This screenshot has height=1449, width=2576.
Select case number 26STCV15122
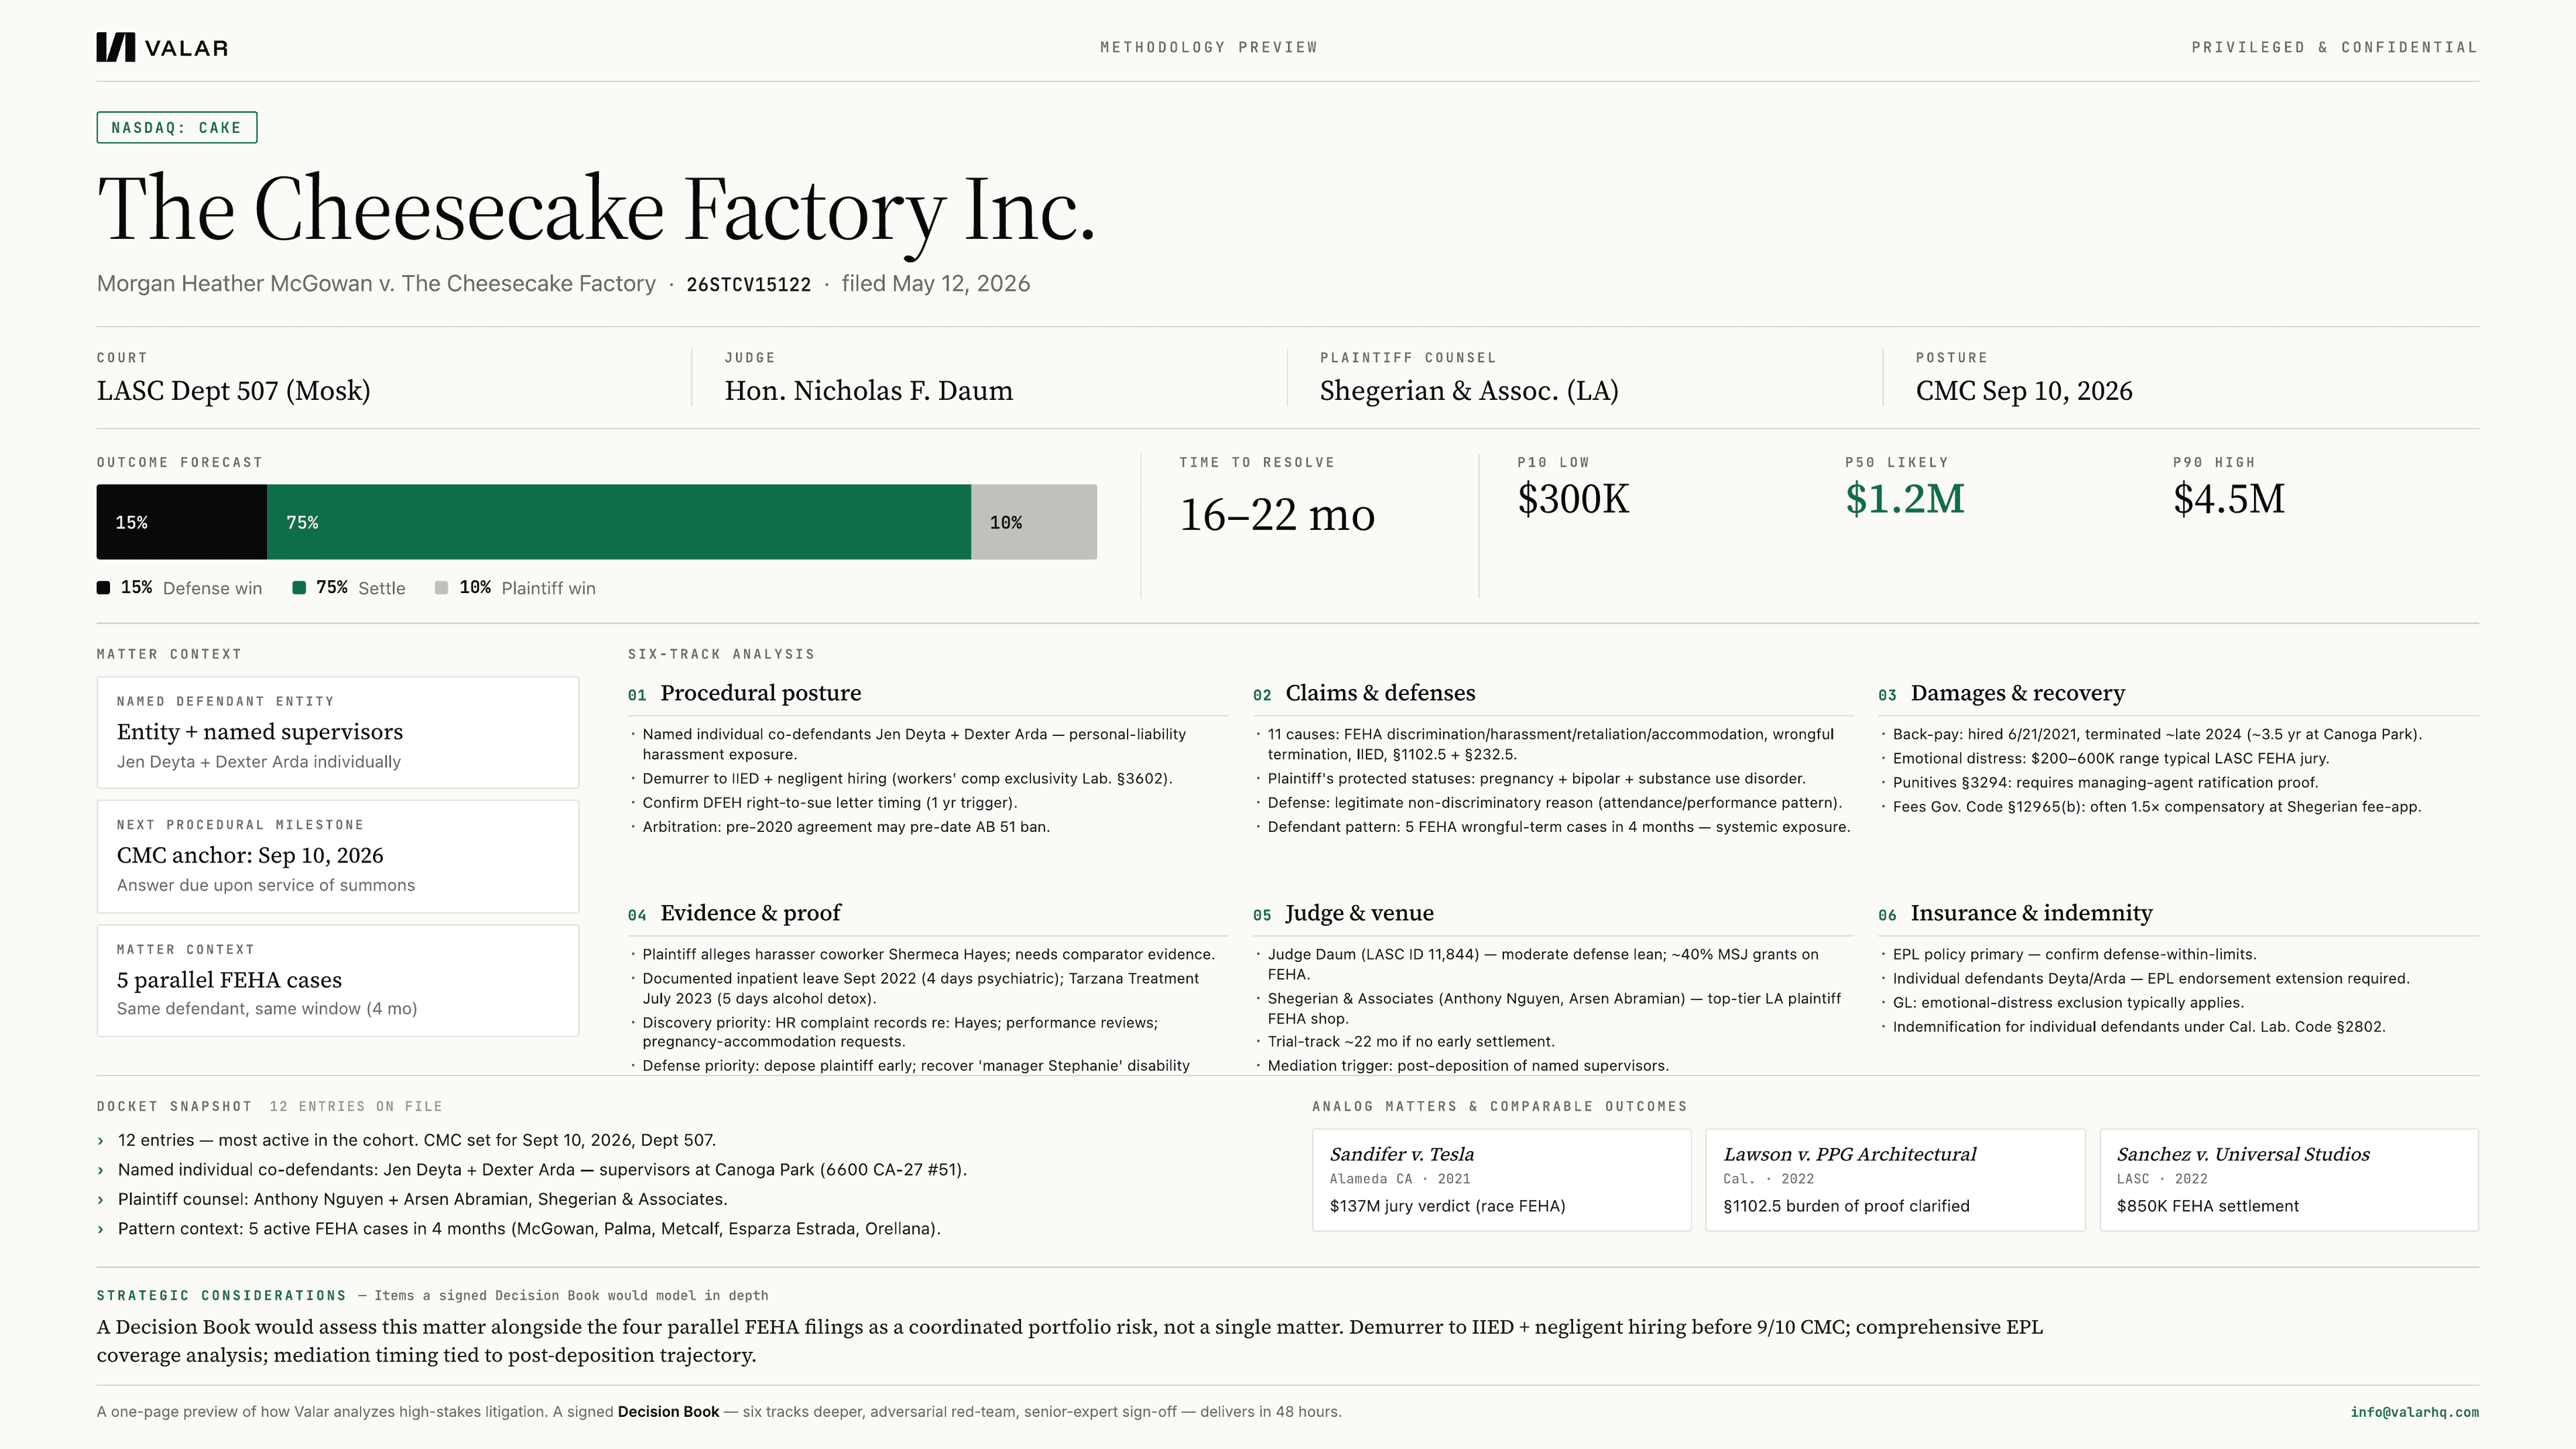click(748, 285)
